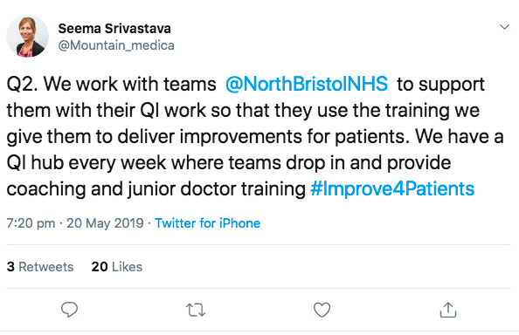The width and height of the screenshot is (519, 335).
Task: Open the #Improve4Patients hashtag
Action: pos(392,189)
